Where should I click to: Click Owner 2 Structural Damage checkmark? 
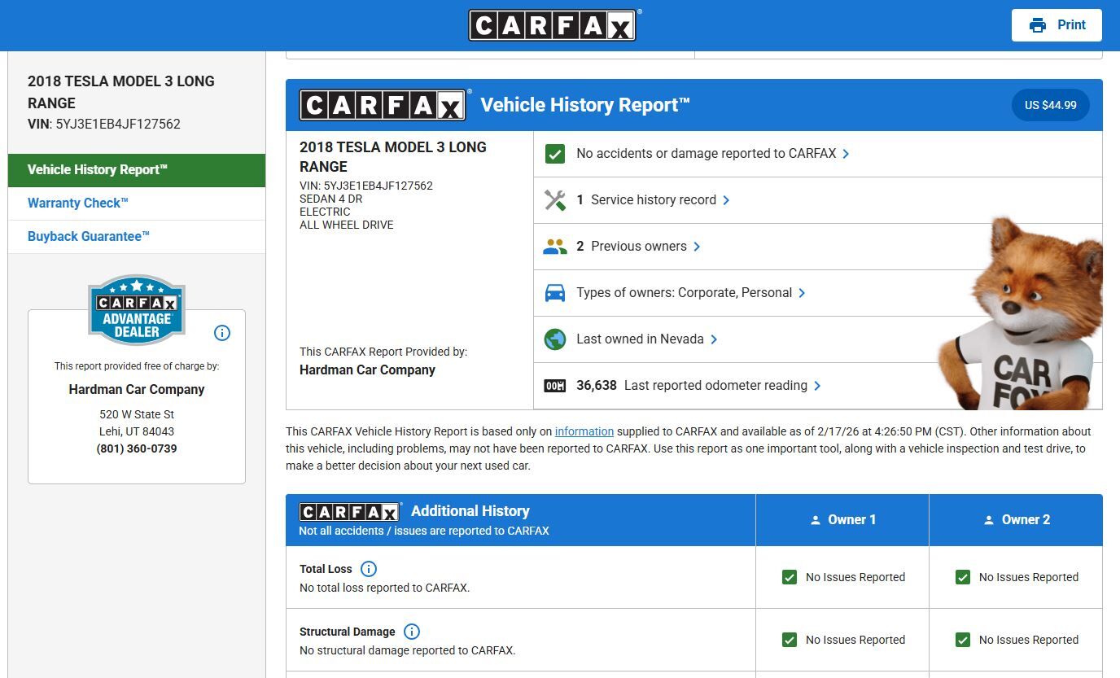[x=963, y=640]
